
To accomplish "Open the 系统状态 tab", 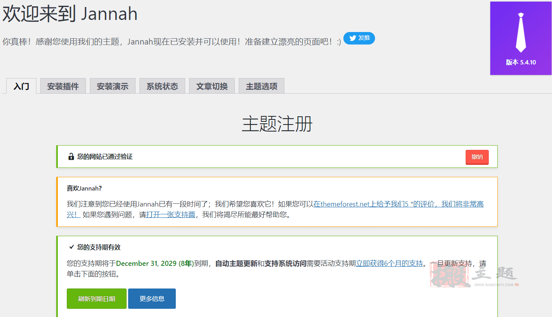I will pyautogui.click(x=162, y=86).
